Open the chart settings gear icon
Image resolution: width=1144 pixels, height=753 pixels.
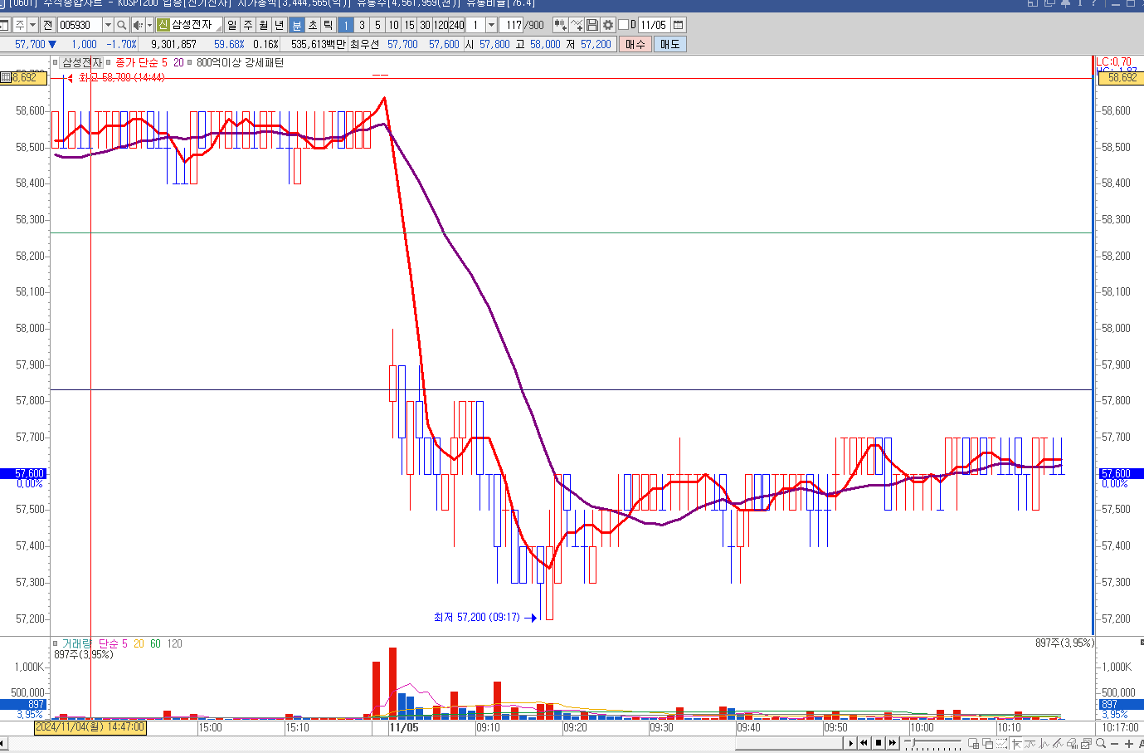pyautogui.click(x=608, y=25)
